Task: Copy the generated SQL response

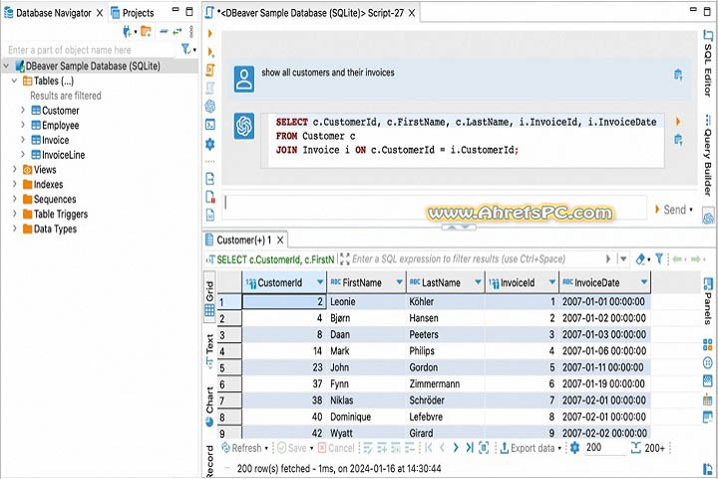Action: click(678, 140)
